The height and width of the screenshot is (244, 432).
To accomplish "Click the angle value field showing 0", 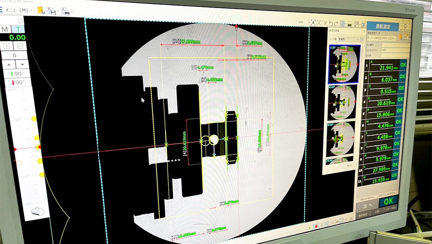I will tap(14, 55).
